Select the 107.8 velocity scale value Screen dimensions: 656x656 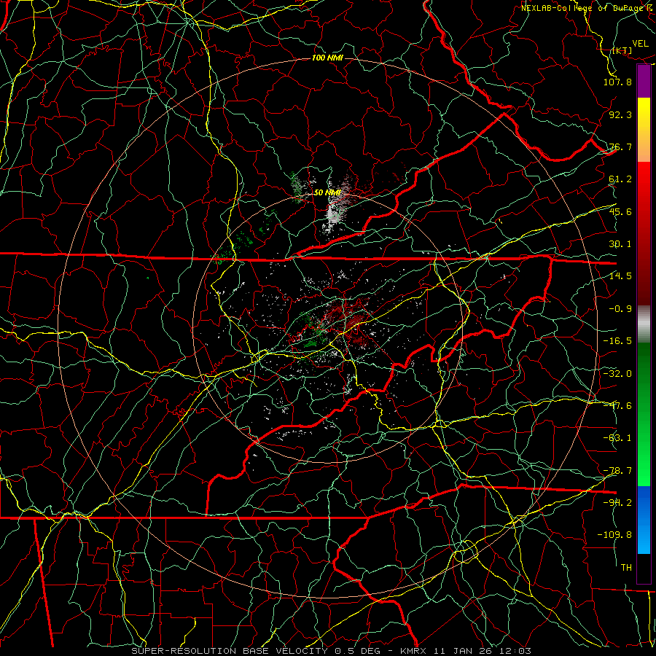(x=617, y=82)
